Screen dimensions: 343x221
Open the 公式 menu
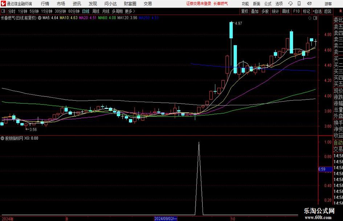pyautogui.click(x=268, y=4)
